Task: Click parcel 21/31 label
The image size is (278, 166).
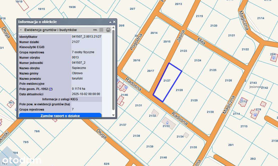Action: [x=138, y=105]
